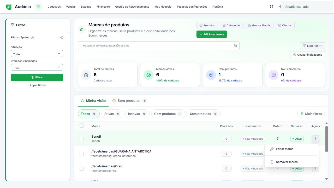
Task: Open actions menu for Sanofi row
Action: pyautogui.click(x=315, y=139)
